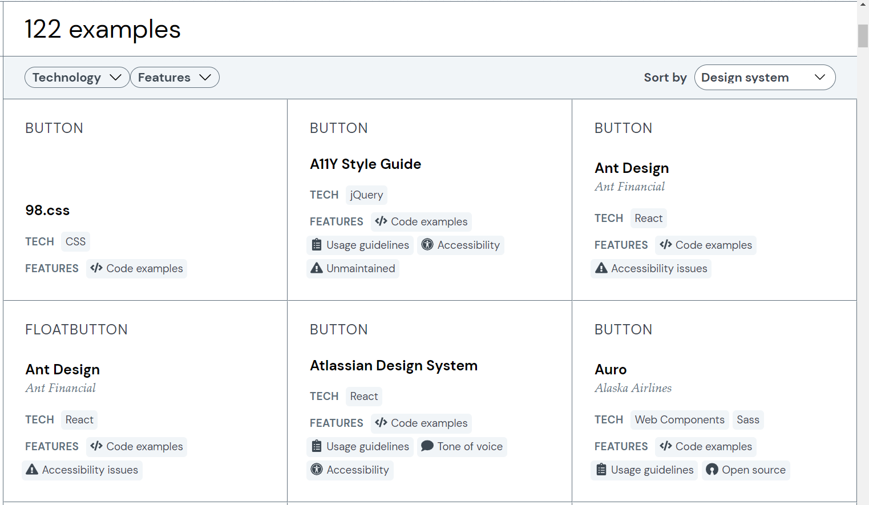
Task: Click the warning triangle beside Unmaintained
Action: (x=317, y=268)
